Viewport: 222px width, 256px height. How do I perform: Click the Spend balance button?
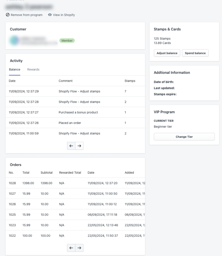(x=195, y=53)
